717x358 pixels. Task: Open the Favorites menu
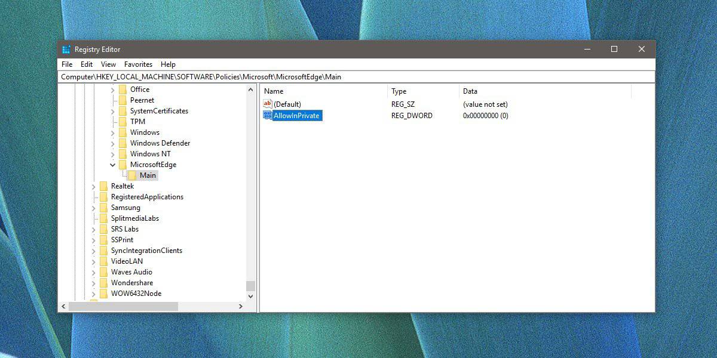click(138, 64)
